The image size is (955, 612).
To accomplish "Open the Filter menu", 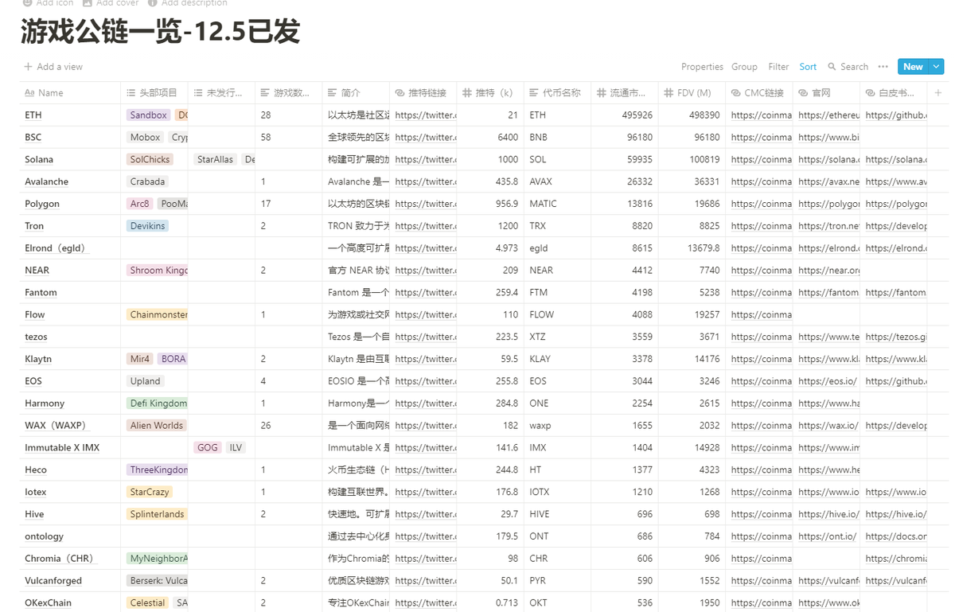I will coord(778,67).
